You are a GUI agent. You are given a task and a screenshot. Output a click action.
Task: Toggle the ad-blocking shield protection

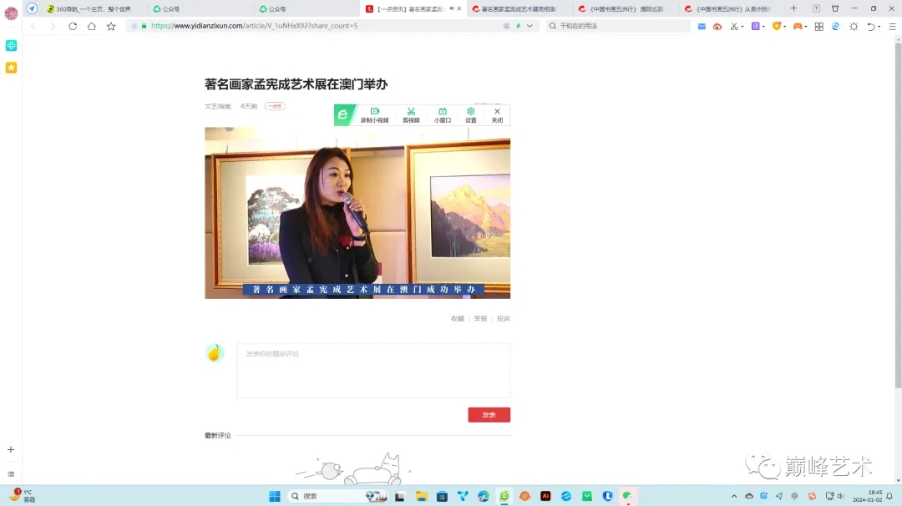pyautogui.click(x=775, y=26)
